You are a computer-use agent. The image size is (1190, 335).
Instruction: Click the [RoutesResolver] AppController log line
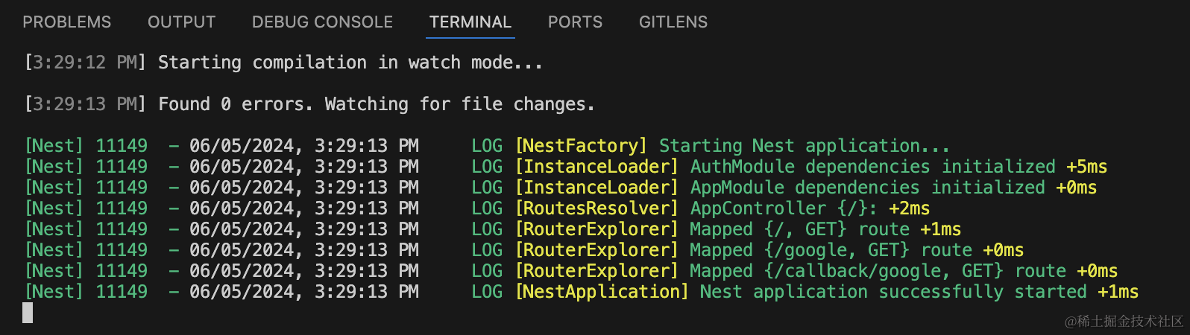[x=477, y=208]
